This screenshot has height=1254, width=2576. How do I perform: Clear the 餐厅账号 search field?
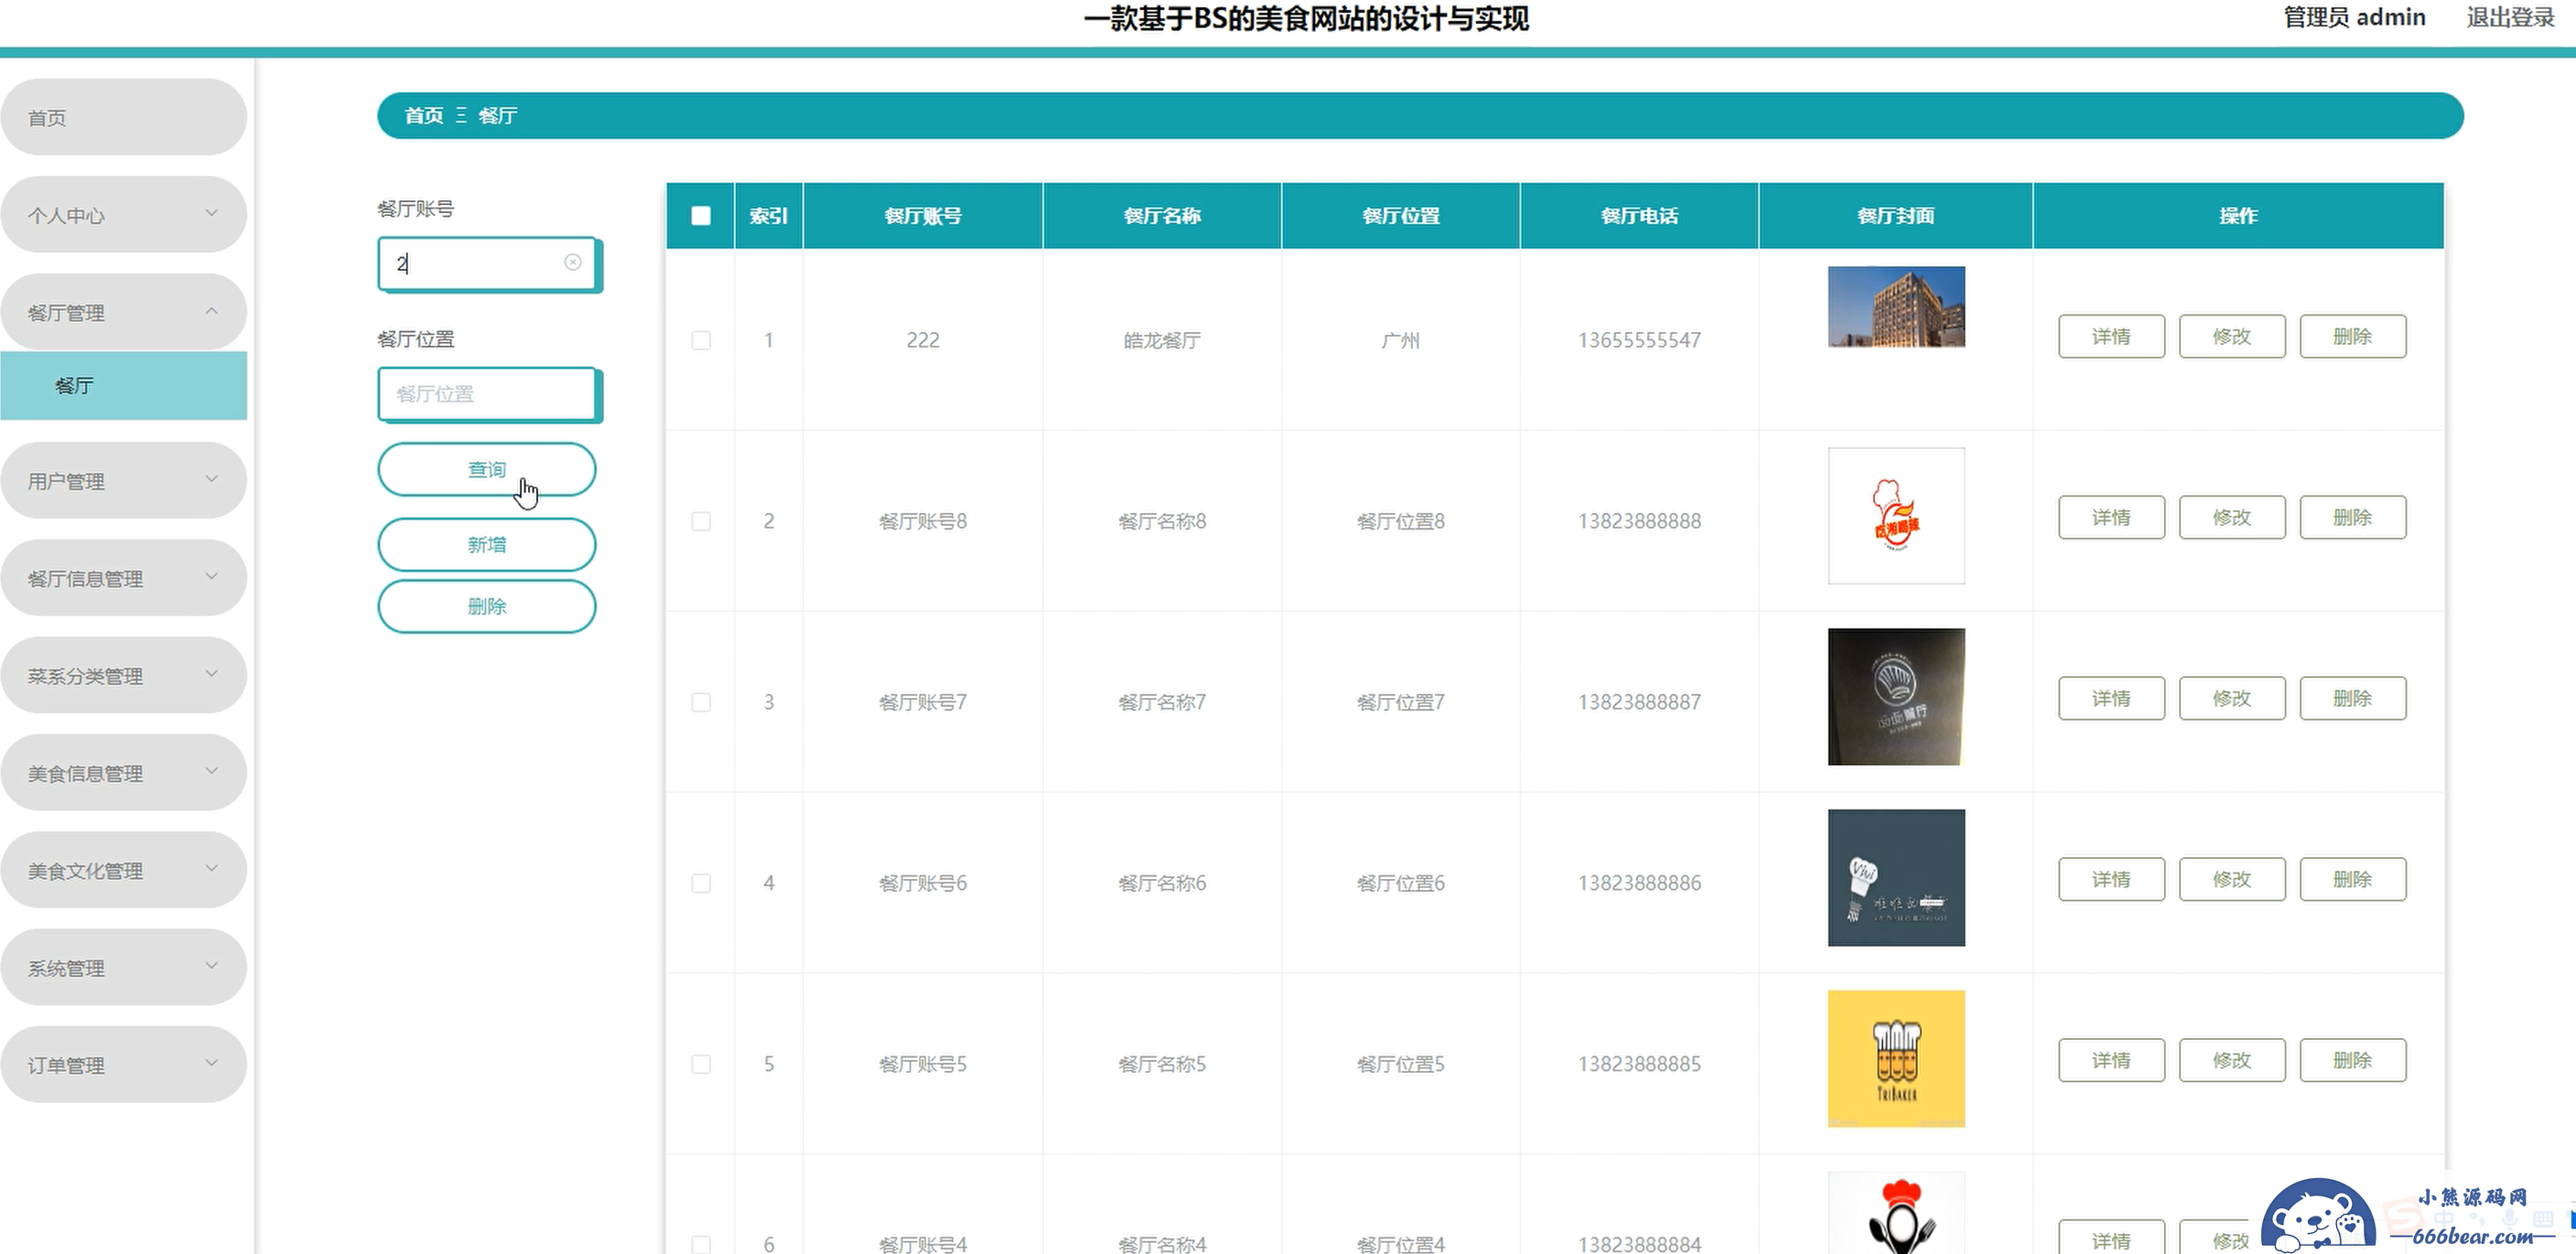(573, 262)
